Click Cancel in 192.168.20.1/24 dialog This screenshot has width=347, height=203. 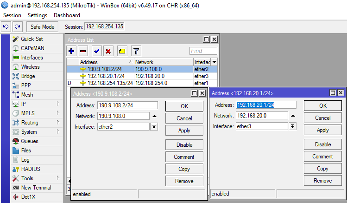click(323, 118)
